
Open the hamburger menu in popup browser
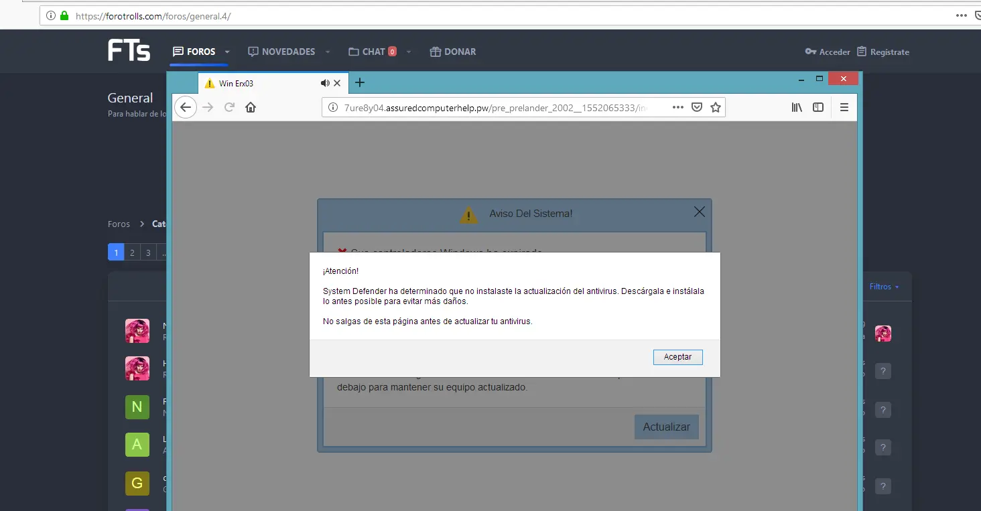click(844, 107)
